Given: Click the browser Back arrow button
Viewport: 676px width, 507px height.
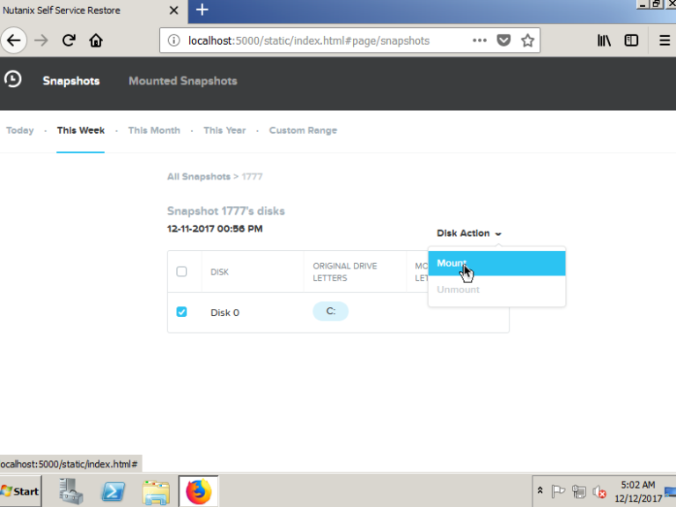Looking at the screenshot, I should coord(14,40).
